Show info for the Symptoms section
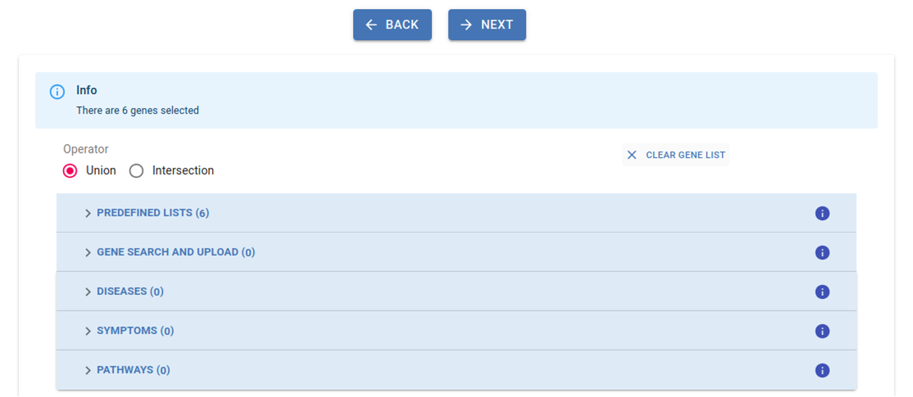The width and height of the screenshot is (913, 397). 822,331
